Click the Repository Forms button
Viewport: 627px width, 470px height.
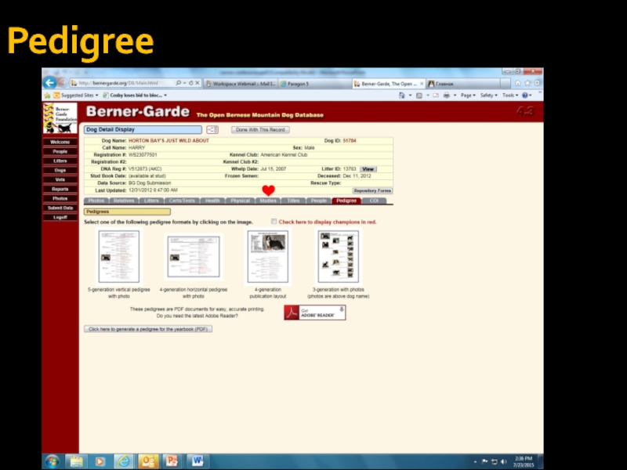[372, 190]
